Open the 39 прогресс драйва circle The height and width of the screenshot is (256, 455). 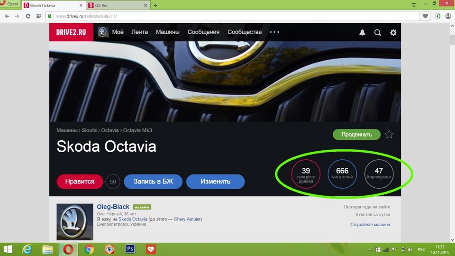click(x=306, y=174)
